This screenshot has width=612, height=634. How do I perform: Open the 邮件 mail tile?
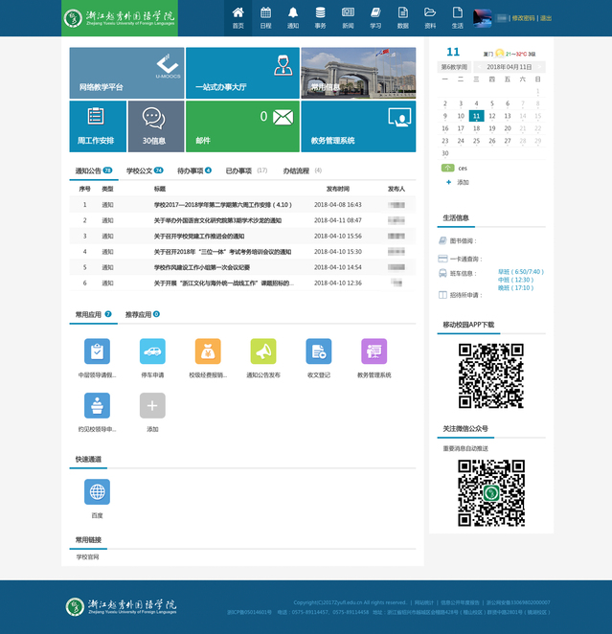tap(242, 126)
